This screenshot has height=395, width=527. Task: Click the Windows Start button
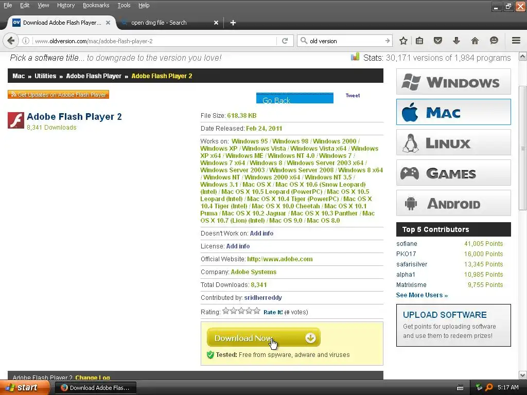point(25,388)
